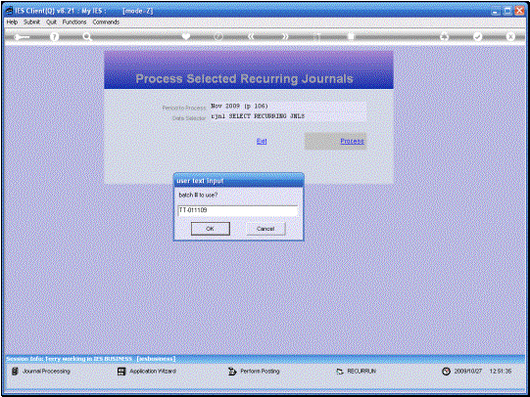Open help via the question mark icon
530x397 pixels.
[54, 37]
